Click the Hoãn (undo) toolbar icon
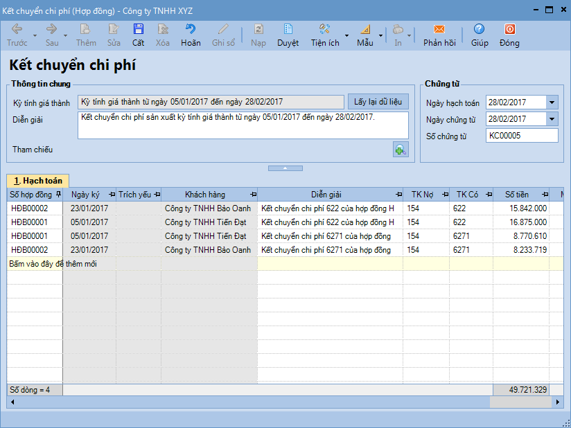This screenshot has width=571, height=428. coord(191,29)
